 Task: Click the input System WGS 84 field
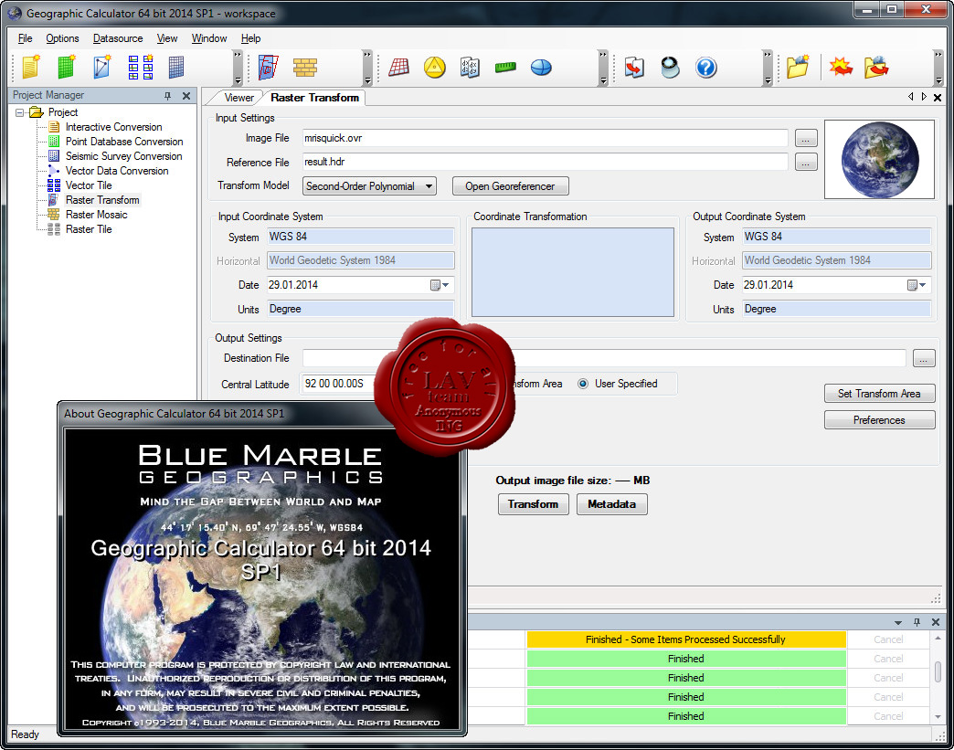point(360,237)
